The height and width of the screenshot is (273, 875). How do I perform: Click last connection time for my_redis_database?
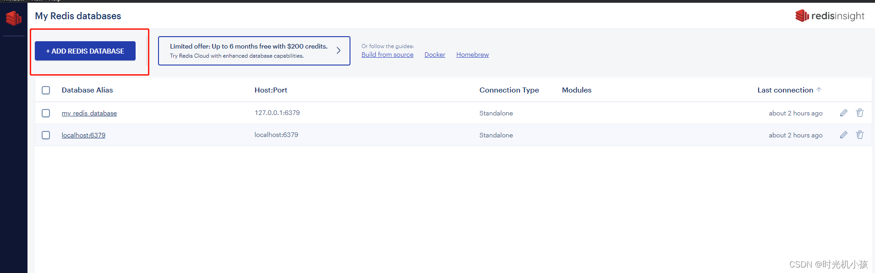(796, 113)
